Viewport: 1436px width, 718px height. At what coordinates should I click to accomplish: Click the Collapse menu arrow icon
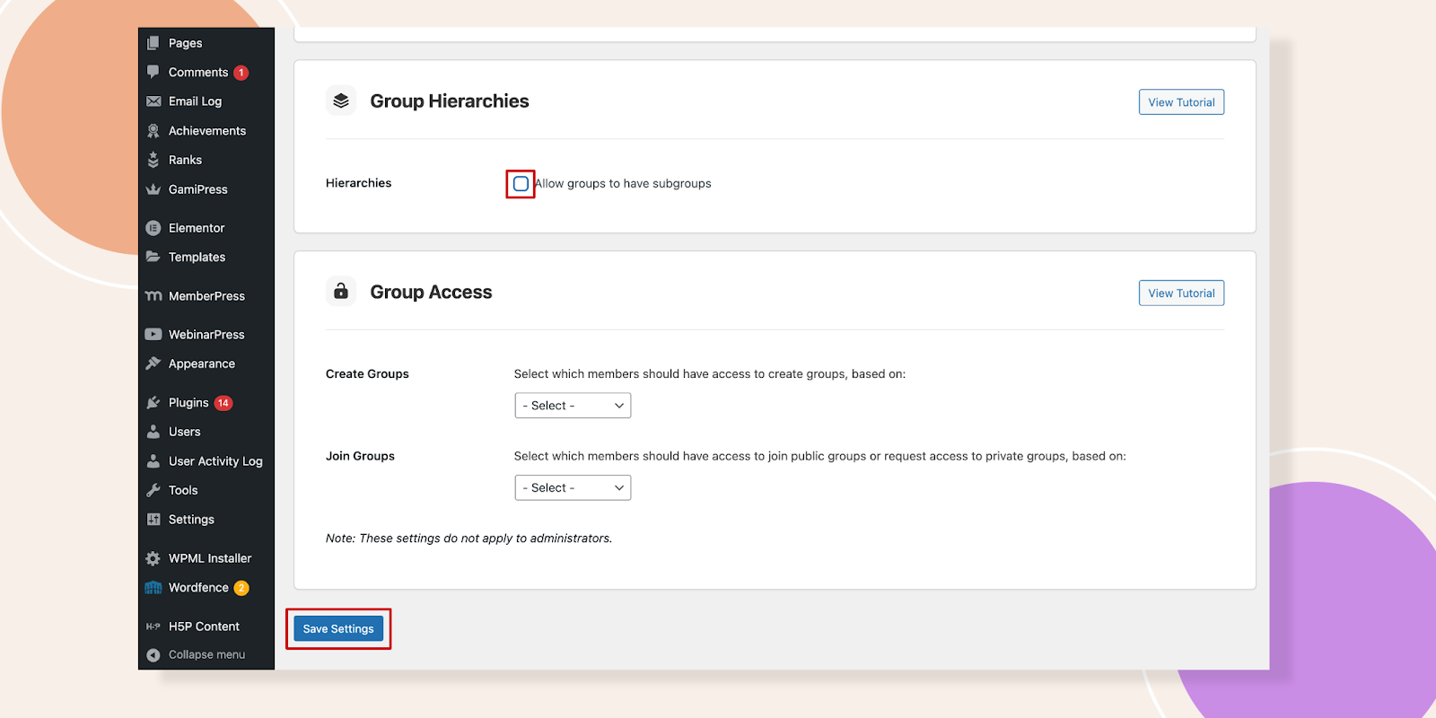153,655
